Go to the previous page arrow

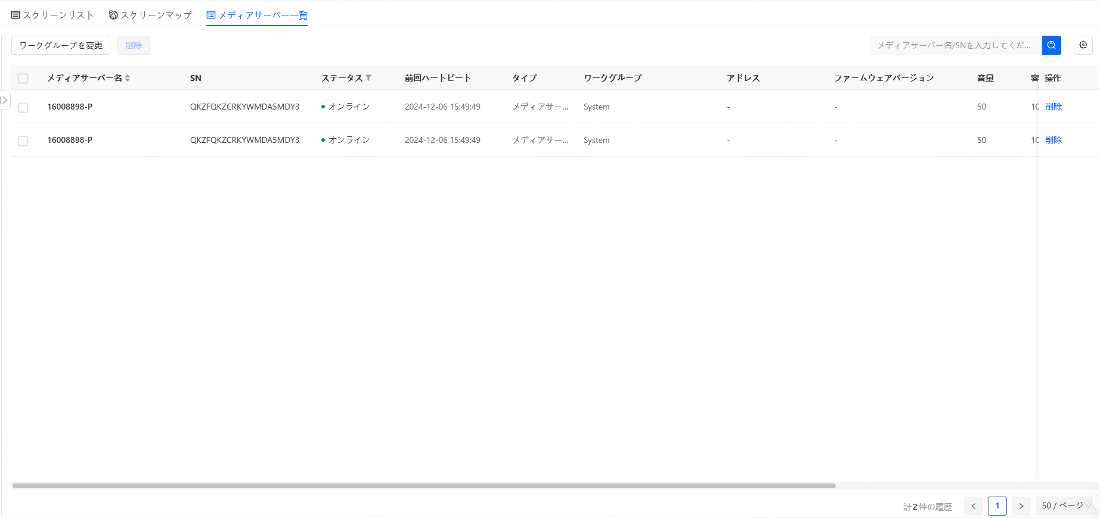973,506
